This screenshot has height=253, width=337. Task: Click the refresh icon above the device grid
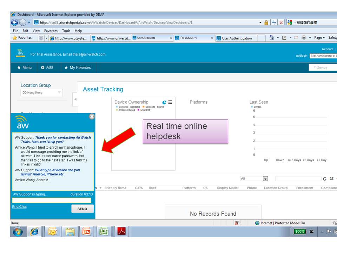[x=324, y=178]
